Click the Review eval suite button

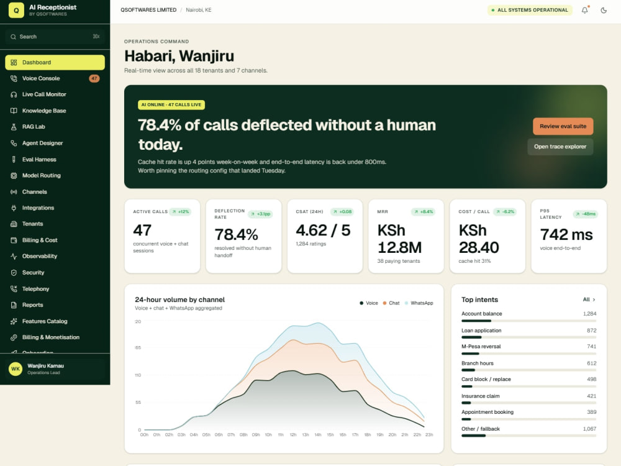[563, 126]
